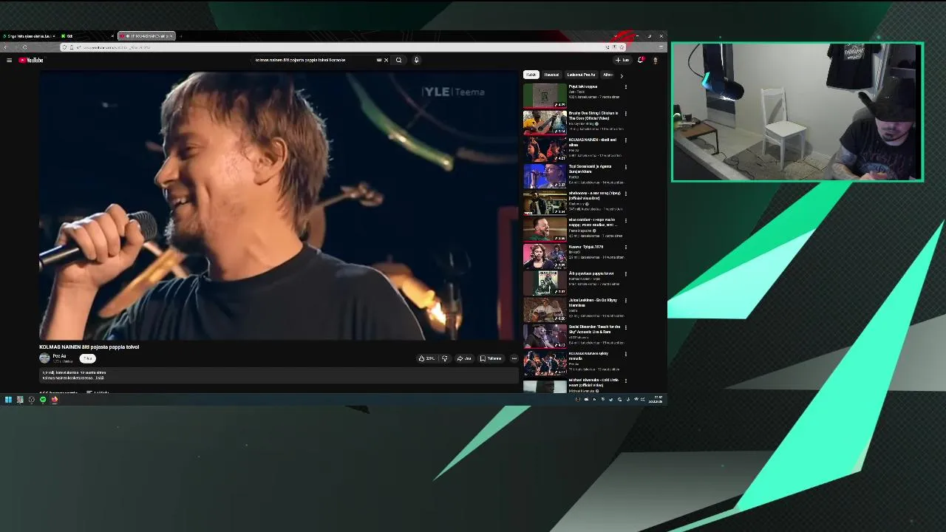Open the red browser icon on the taskbar

(x=55, y=400)
